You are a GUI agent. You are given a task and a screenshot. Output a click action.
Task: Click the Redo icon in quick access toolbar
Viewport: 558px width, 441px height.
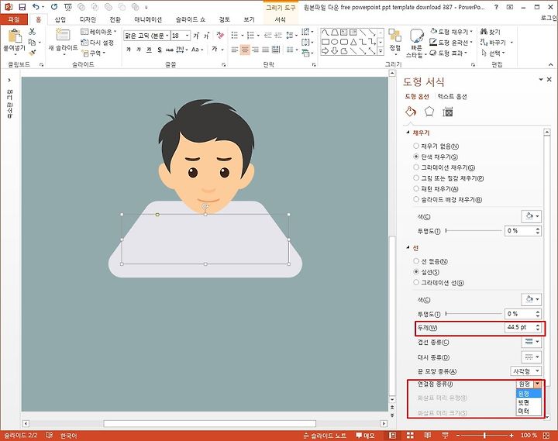[x=54, y=7]
